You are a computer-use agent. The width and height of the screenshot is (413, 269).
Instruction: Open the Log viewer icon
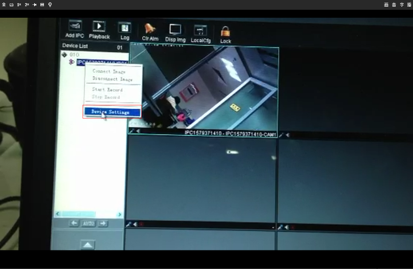click(125, 29)
